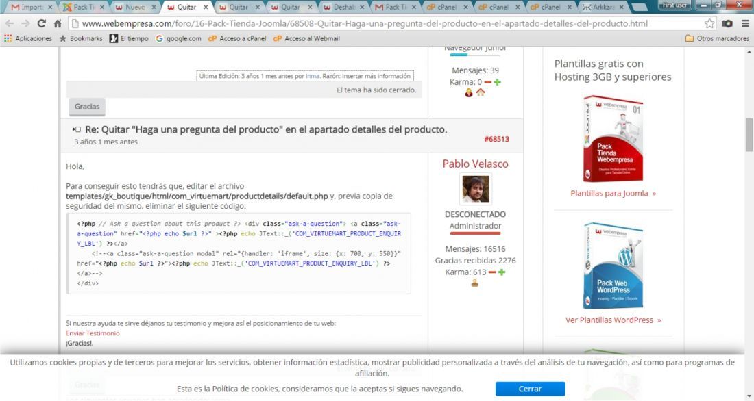754x401 pixels.
Task: Click the default.php file path text
Action: pos(197,196)
